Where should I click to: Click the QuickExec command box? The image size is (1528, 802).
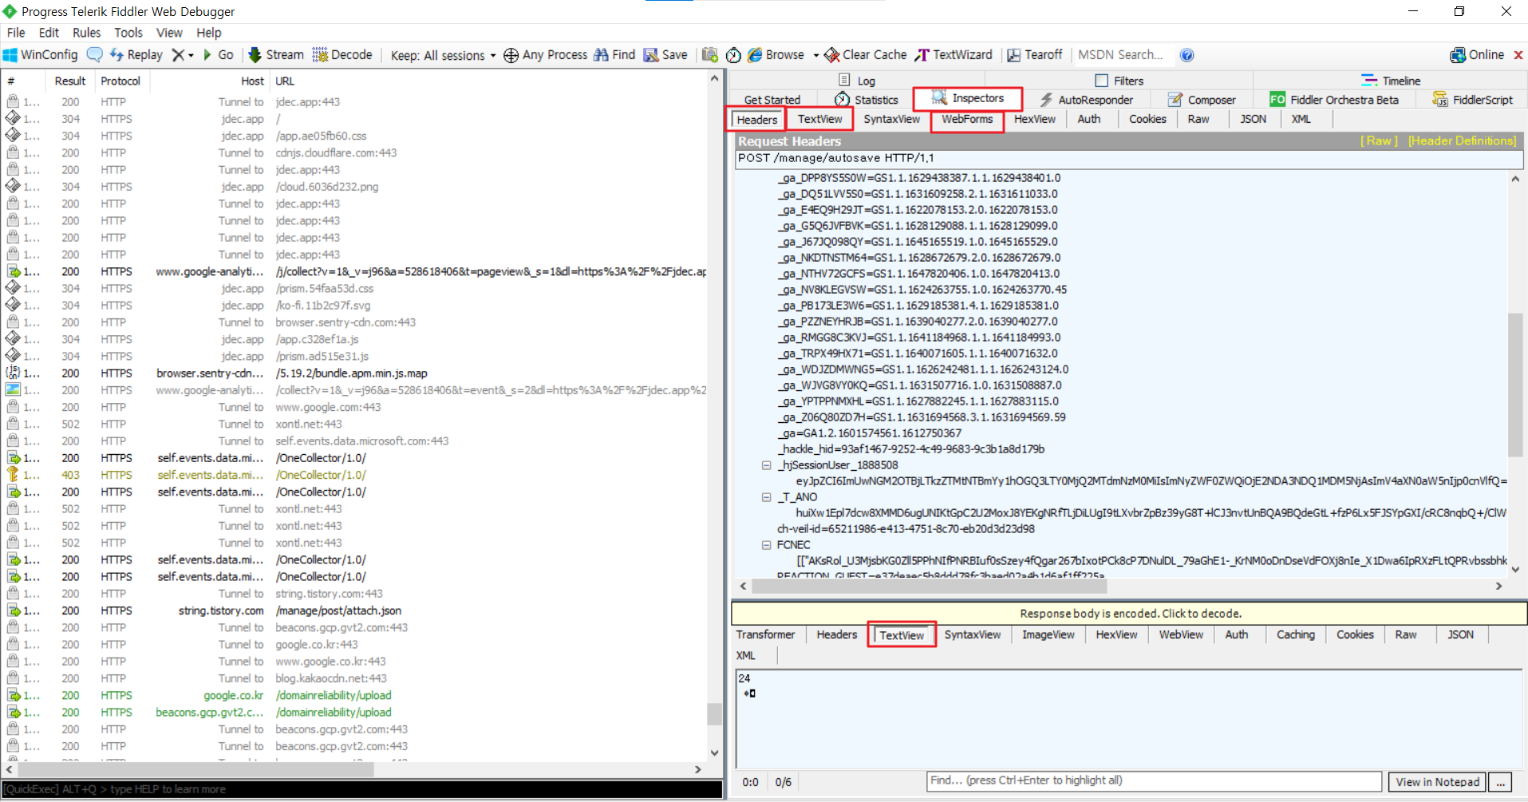coord(361,789)
